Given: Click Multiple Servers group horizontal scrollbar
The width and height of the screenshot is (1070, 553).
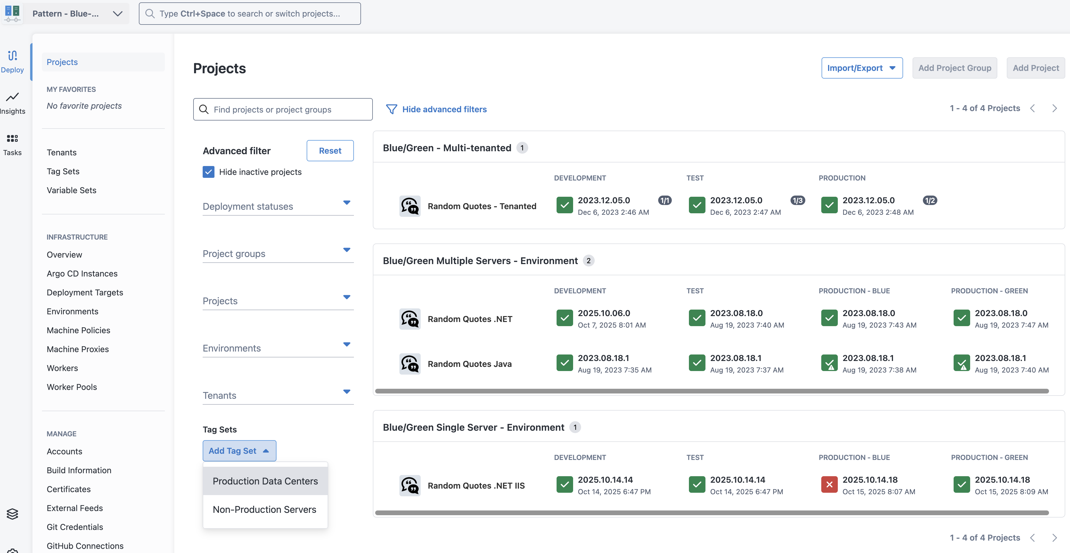Looking at the screenshot, I should pos(712,391).
